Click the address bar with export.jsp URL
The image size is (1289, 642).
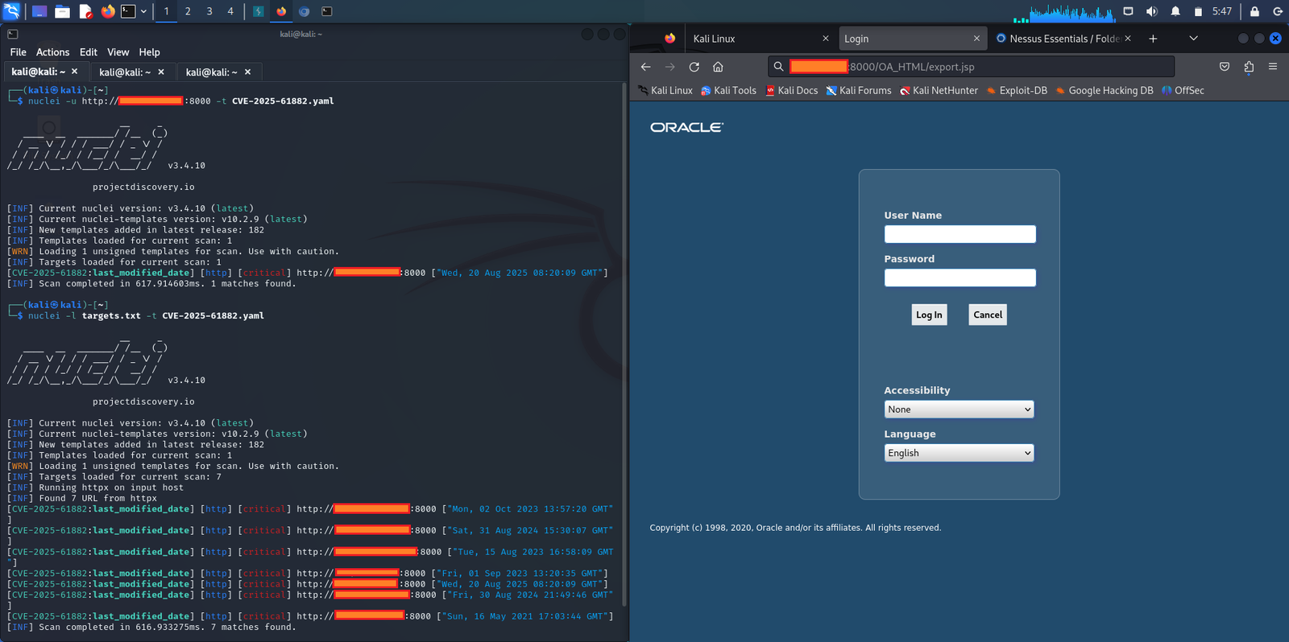click(x=971, y=67)
